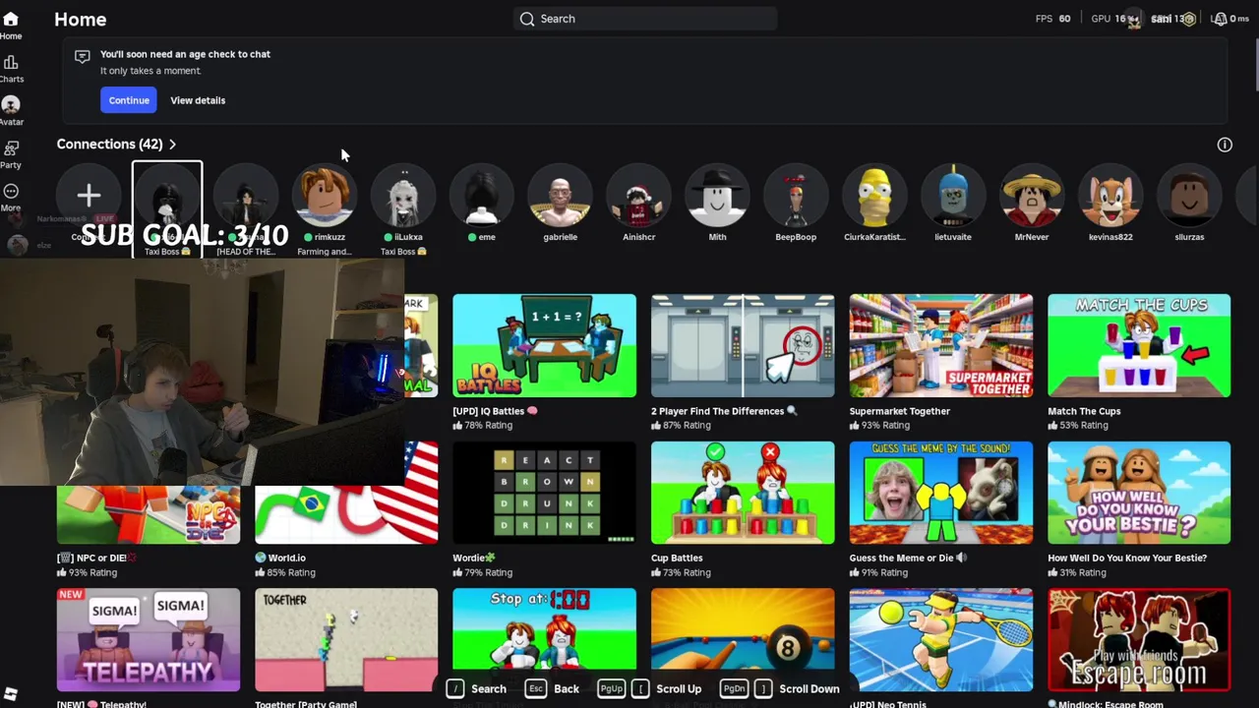
Task: Open the Neo Tennis game thumbnail
Action: tap(941, 639)
